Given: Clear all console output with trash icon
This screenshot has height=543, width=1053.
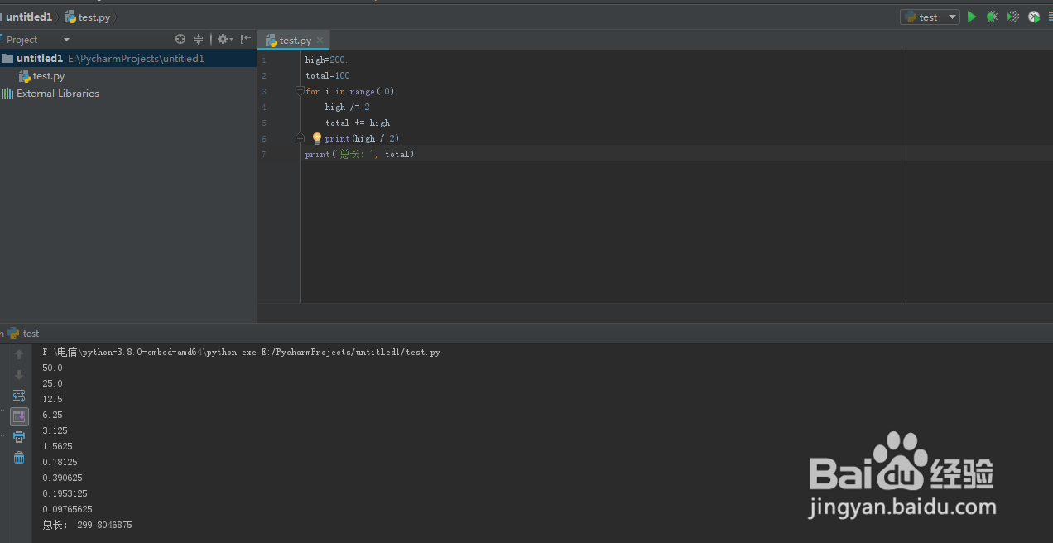Looking at the screenshot, I should pyautogui.click(x=19, y=458).
